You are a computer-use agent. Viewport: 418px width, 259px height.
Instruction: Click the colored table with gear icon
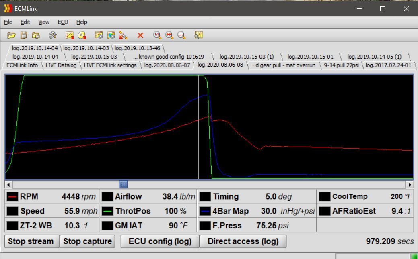coord(111,35)
